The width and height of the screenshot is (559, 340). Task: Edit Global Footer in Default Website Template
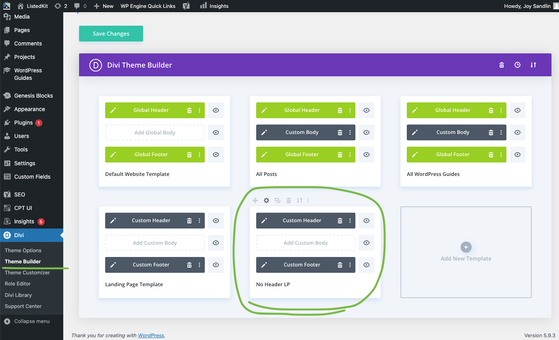coord(113,155)
